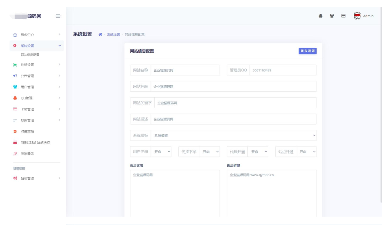This screenshot has height=225, width=390.
Task: Open the 代理开通 status dropdown
Action: pos(258,151)
